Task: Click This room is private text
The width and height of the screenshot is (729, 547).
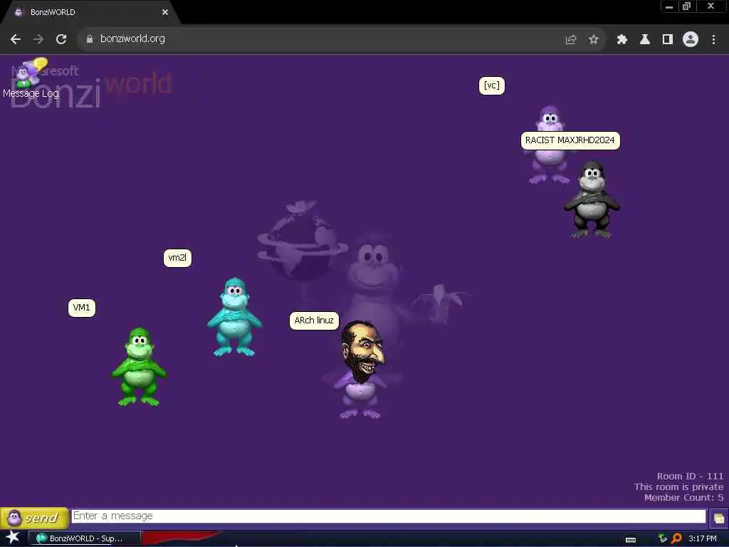Action: pyautogui.click(x=678, y=487)
